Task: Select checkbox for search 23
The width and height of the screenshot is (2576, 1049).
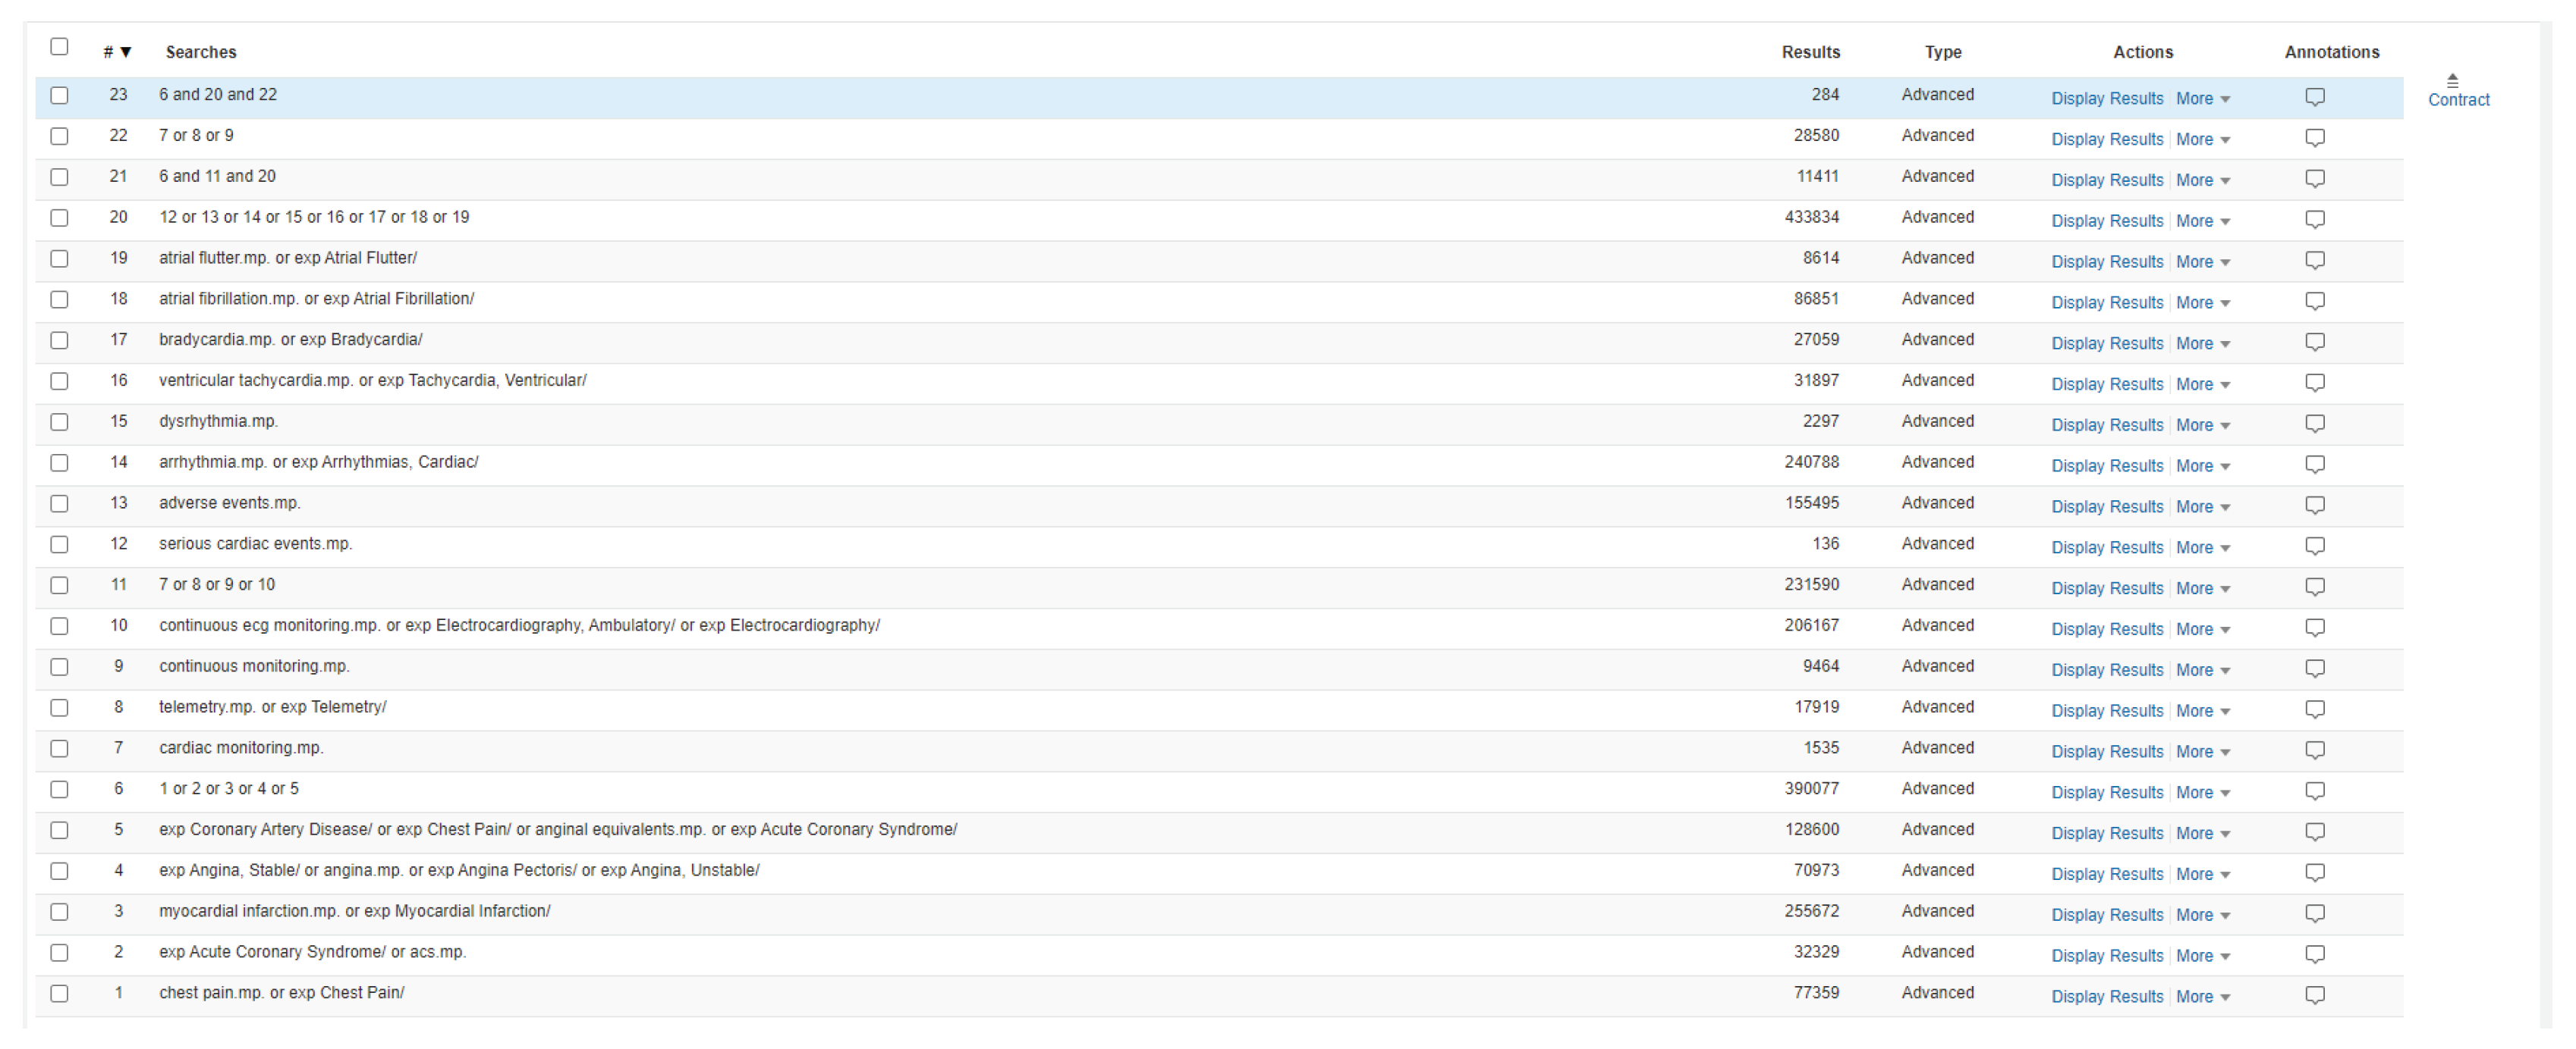Action: pyautogui.click(x=59, y=95)
